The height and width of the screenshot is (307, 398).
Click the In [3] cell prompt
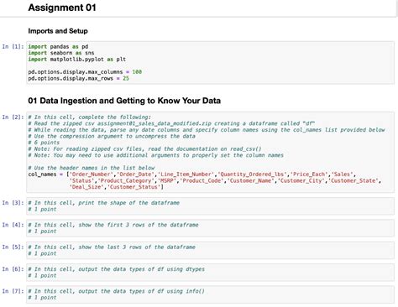tap(13, 203)
